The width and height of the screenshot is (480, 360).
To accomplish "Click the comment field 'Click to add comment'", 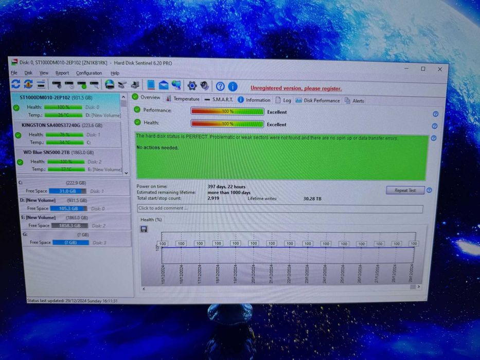I will pos(280,208).
